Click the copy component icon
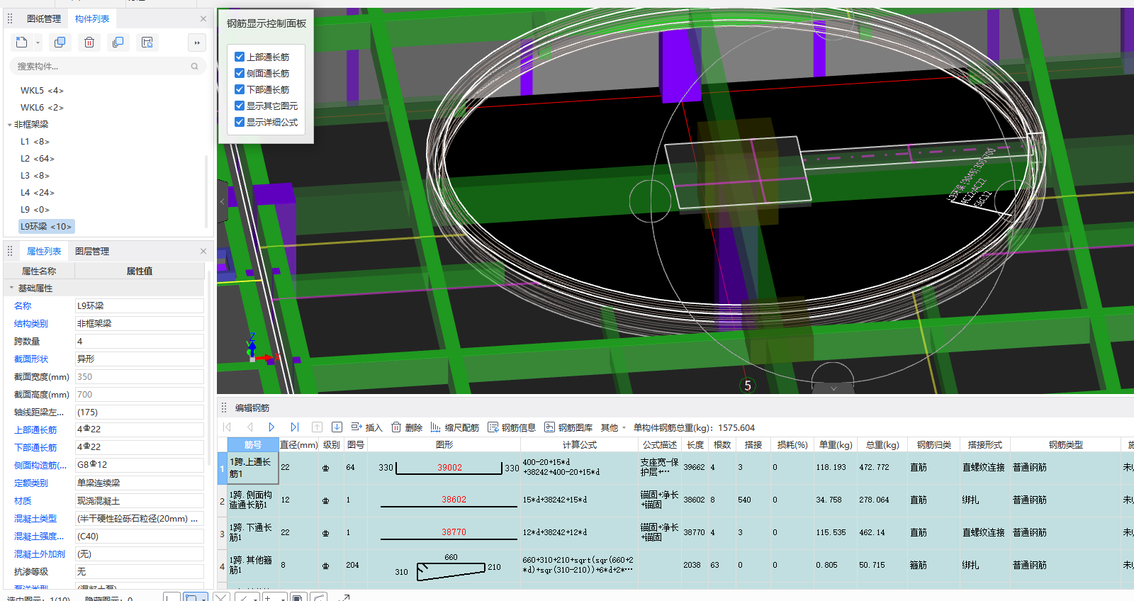Image resolution: width=1134 pixels, height=601 pixels. (x=60, y=43)
